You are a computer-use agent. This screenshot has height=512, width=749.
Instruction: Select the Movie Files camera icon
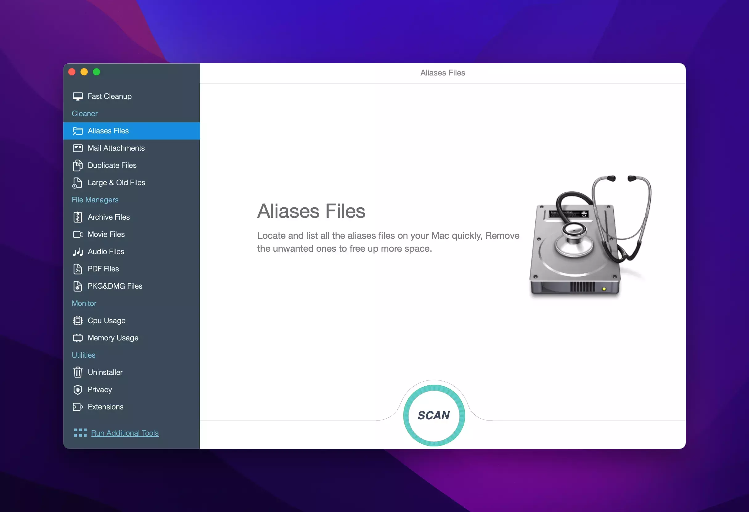78,234
